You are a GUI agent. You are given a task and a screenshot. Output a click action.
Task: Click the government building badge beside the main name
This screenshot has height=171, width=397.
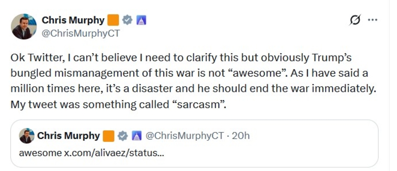141,20
